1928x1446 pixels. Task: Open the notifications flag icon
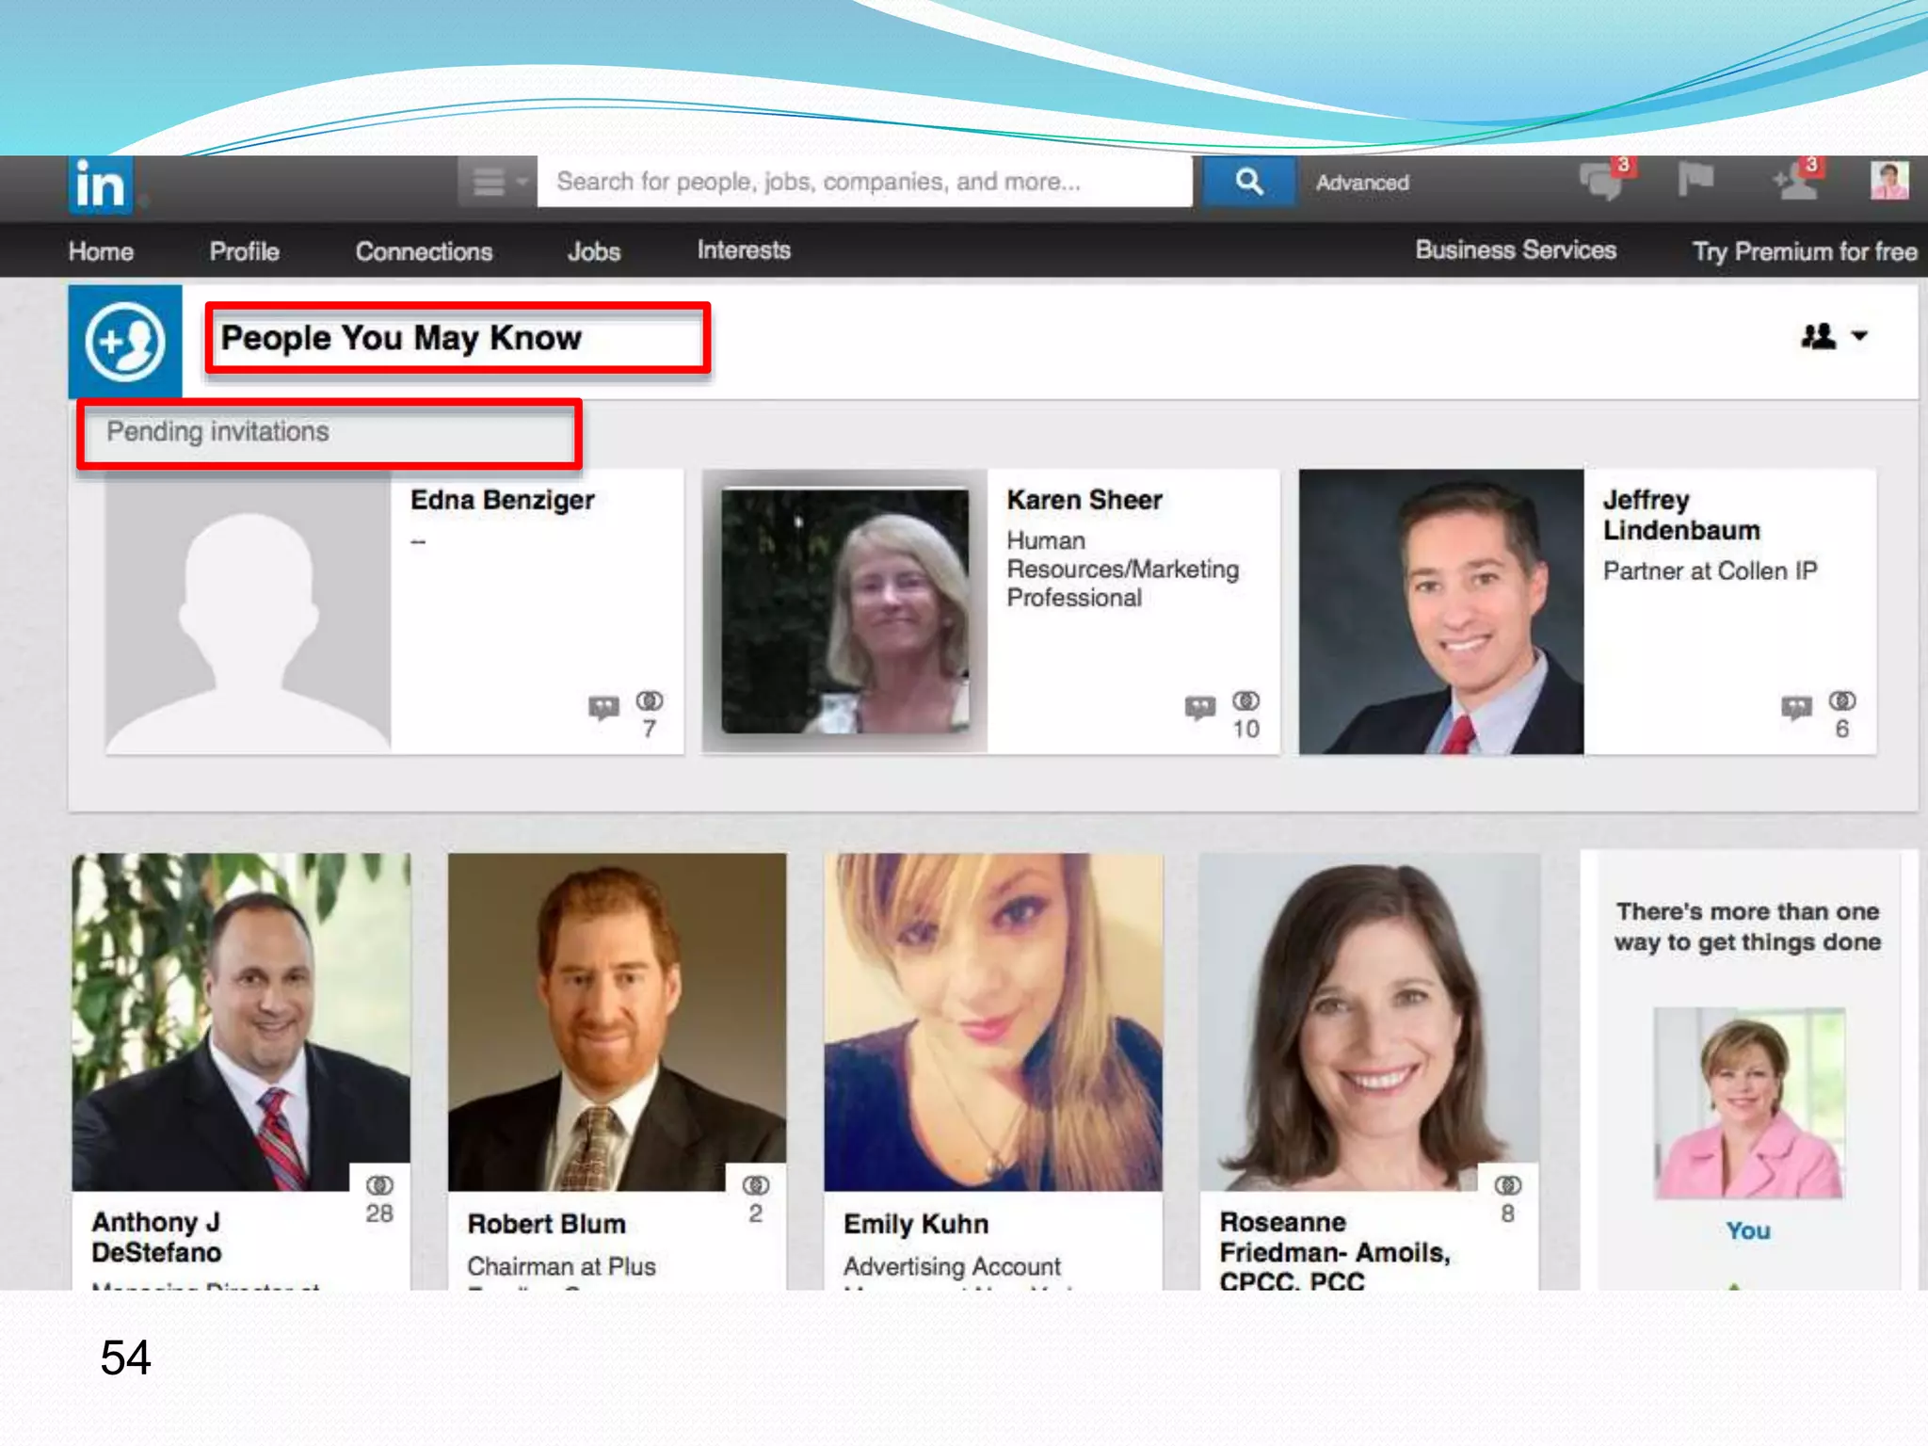1695,179
